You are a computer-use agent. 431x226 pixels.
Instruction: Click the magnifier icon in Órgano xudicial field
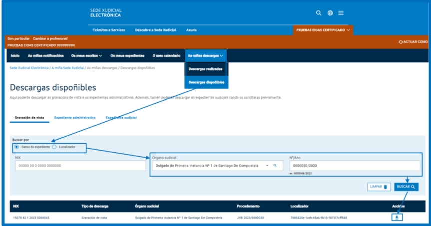(x=275, y=165)
